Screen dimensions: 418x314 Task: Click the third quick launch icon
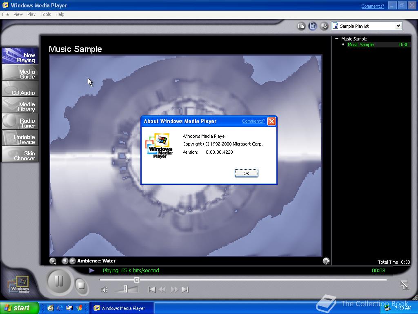[x=69, y=308]
